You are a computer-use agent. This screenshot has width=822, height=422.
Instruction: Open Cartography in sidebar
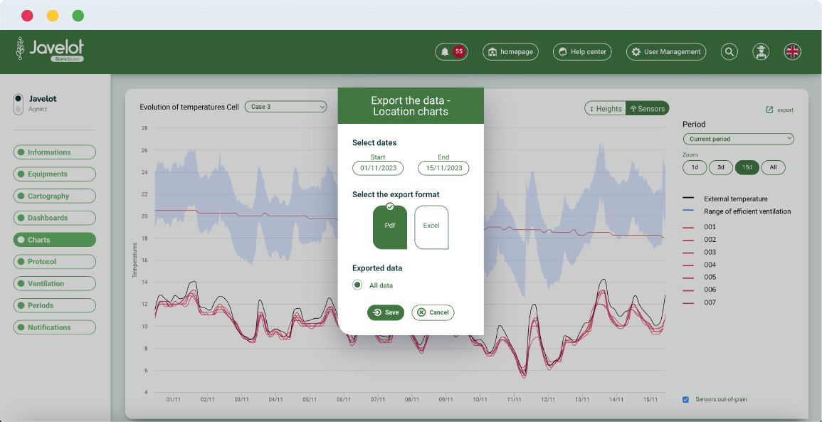55,196
